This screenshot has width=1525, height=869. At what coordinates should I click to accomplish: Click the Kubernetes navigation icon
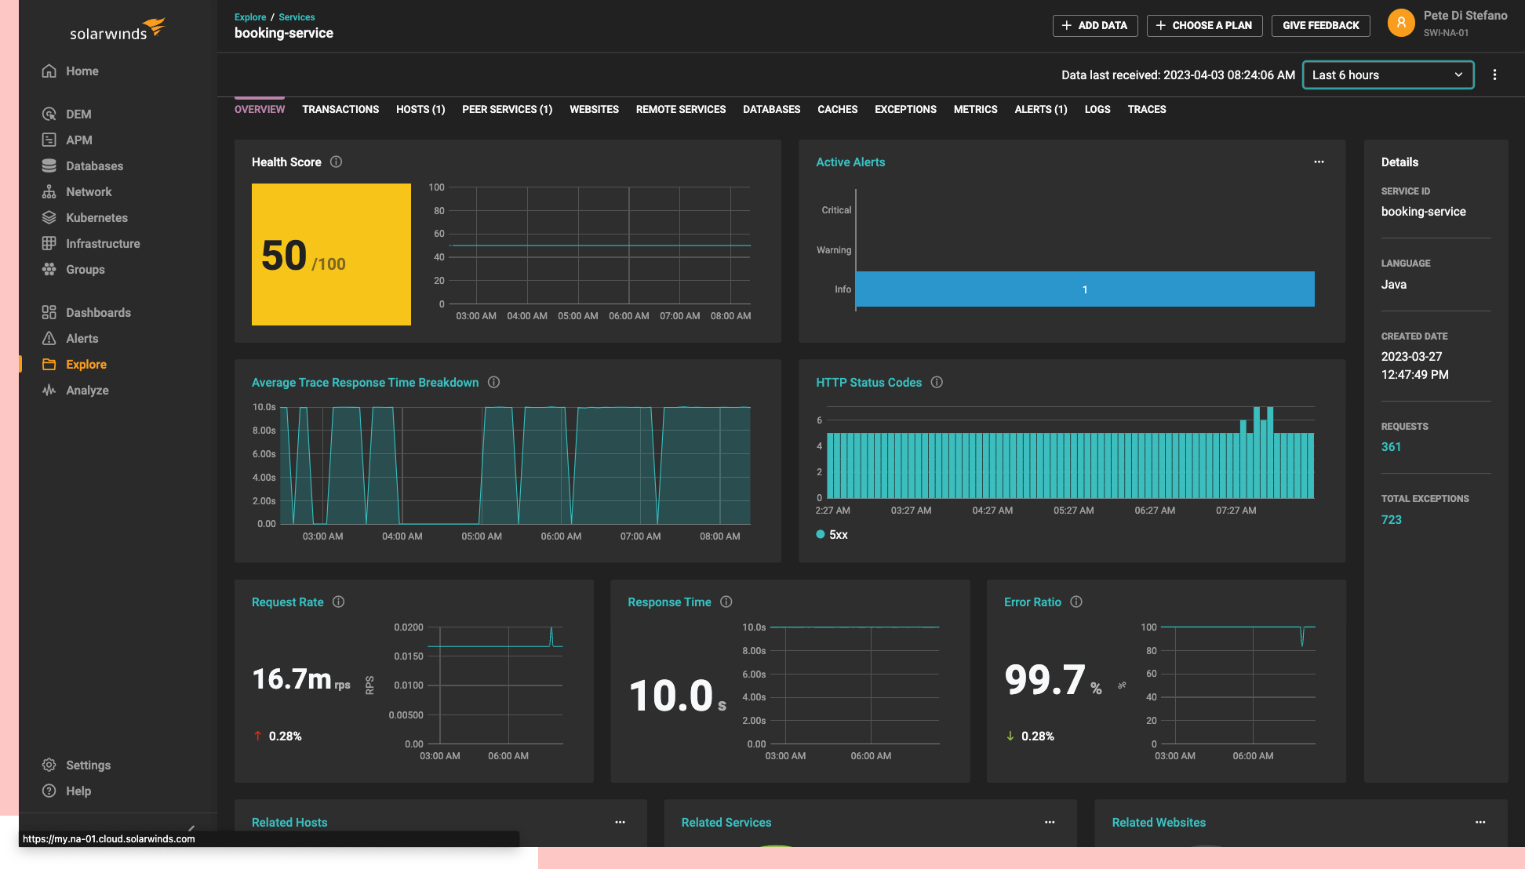pyautogui.click(x=49, y=218)
